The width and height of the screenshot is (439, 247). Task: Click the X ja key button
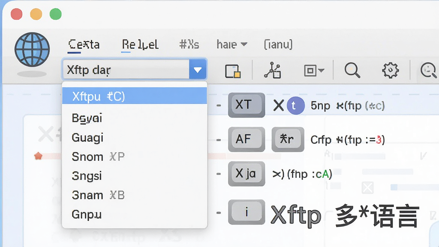click(247, 174)
